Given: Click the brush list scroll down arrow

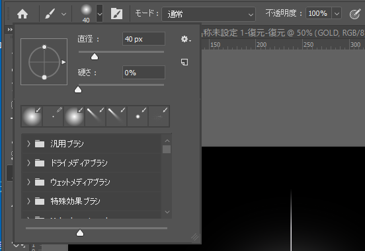Looking at the screenshot, I should (x=167, y=212).
